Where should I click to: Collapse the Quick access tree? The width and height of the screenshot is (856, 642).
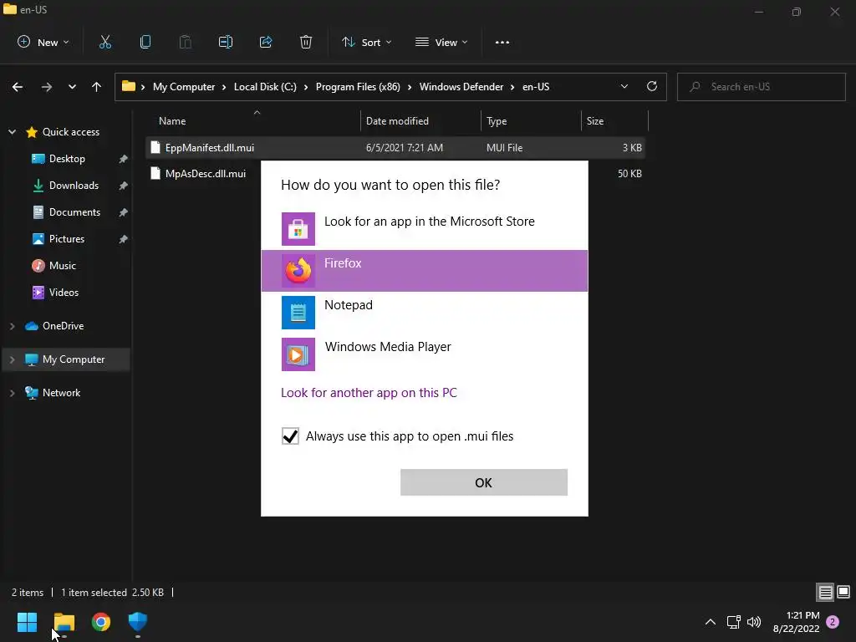point(12,132)
